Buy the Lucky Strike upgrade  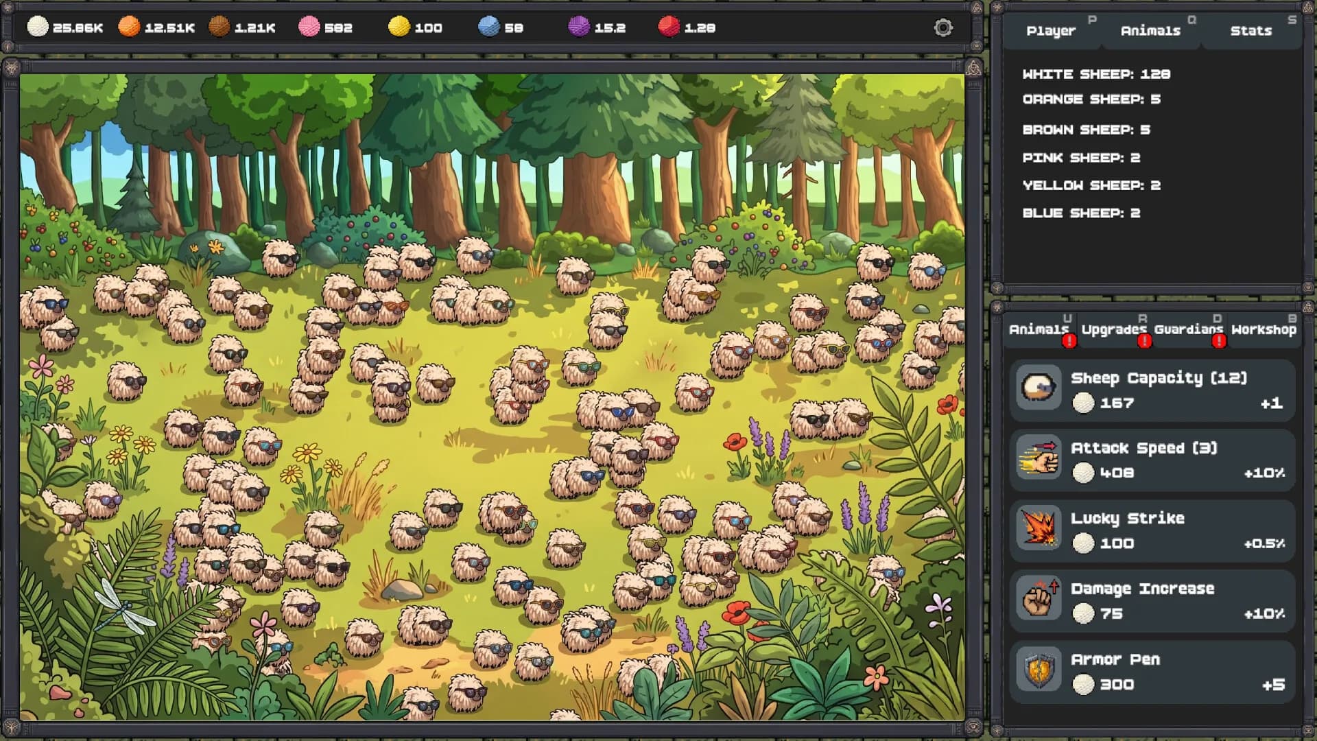[x=1152, y=530]
